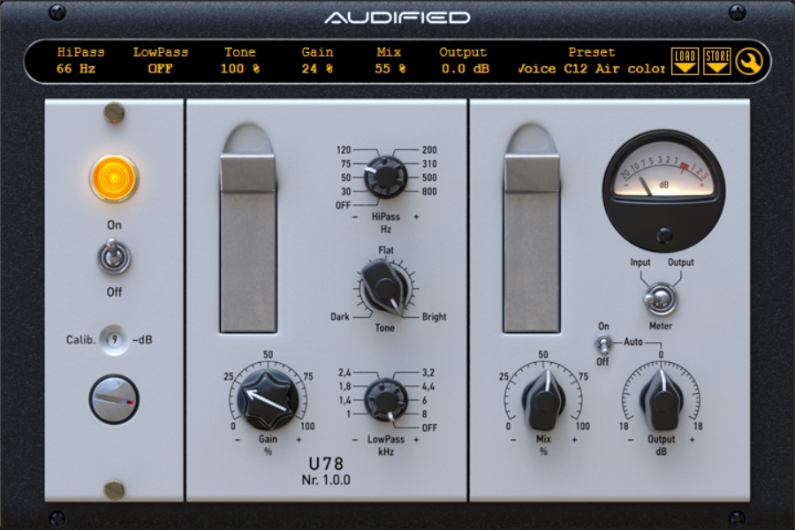
Task: Toggle the Input/Output meter switch
Action: click(x=660, y=299)
